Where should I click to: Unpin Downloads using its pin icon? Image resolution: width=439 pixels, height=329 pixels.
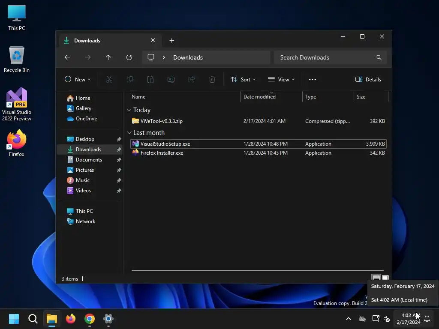coord(119,150)
